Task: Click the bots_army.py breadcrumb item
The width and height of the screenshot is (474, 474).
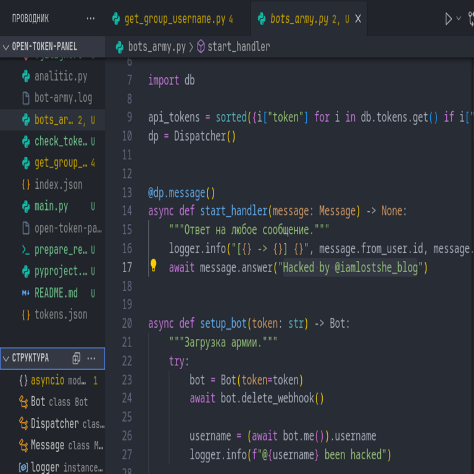Action: tap(156, 47)
